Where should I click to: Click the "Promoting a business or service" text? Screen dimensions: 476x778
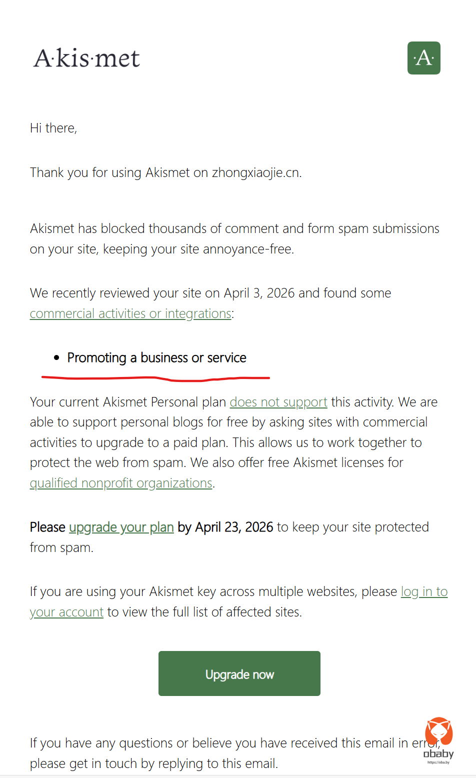click(x=156, y=358)
